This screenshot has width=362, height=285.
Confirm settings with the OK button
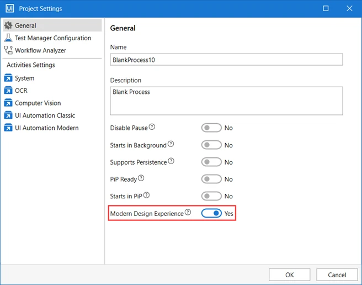pos(289,275)
